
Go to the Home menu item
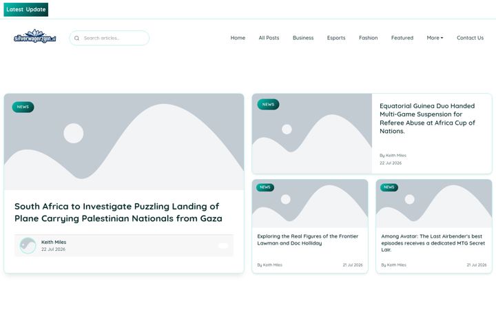point(238,38)
